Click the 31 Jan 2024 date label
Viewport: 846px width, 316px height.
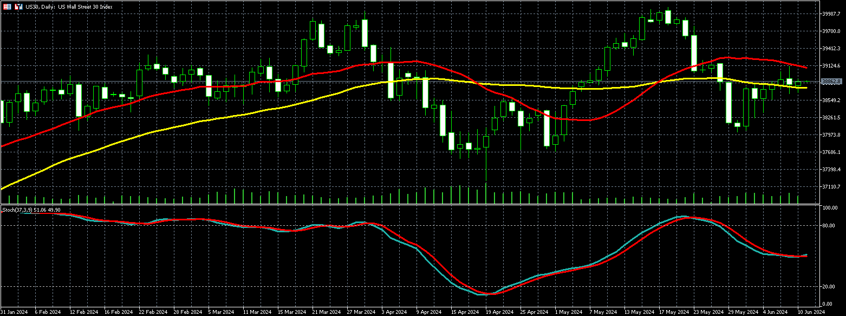(15, 312)
